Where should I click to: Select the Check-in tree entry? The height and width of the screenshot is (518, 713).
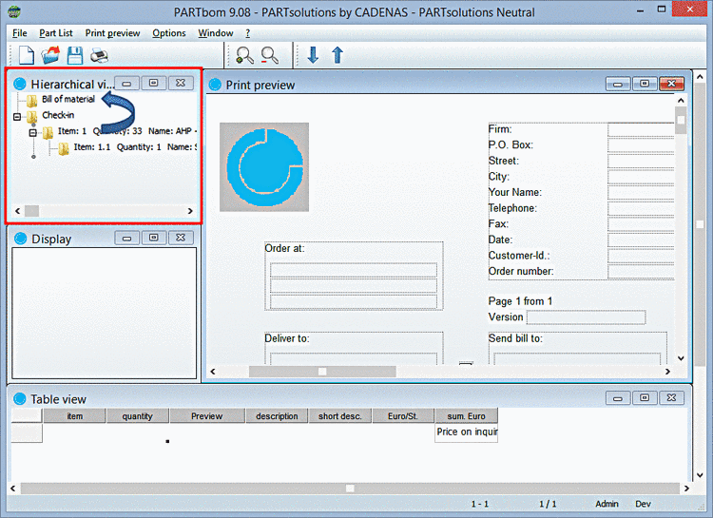(x=58, y=115)
